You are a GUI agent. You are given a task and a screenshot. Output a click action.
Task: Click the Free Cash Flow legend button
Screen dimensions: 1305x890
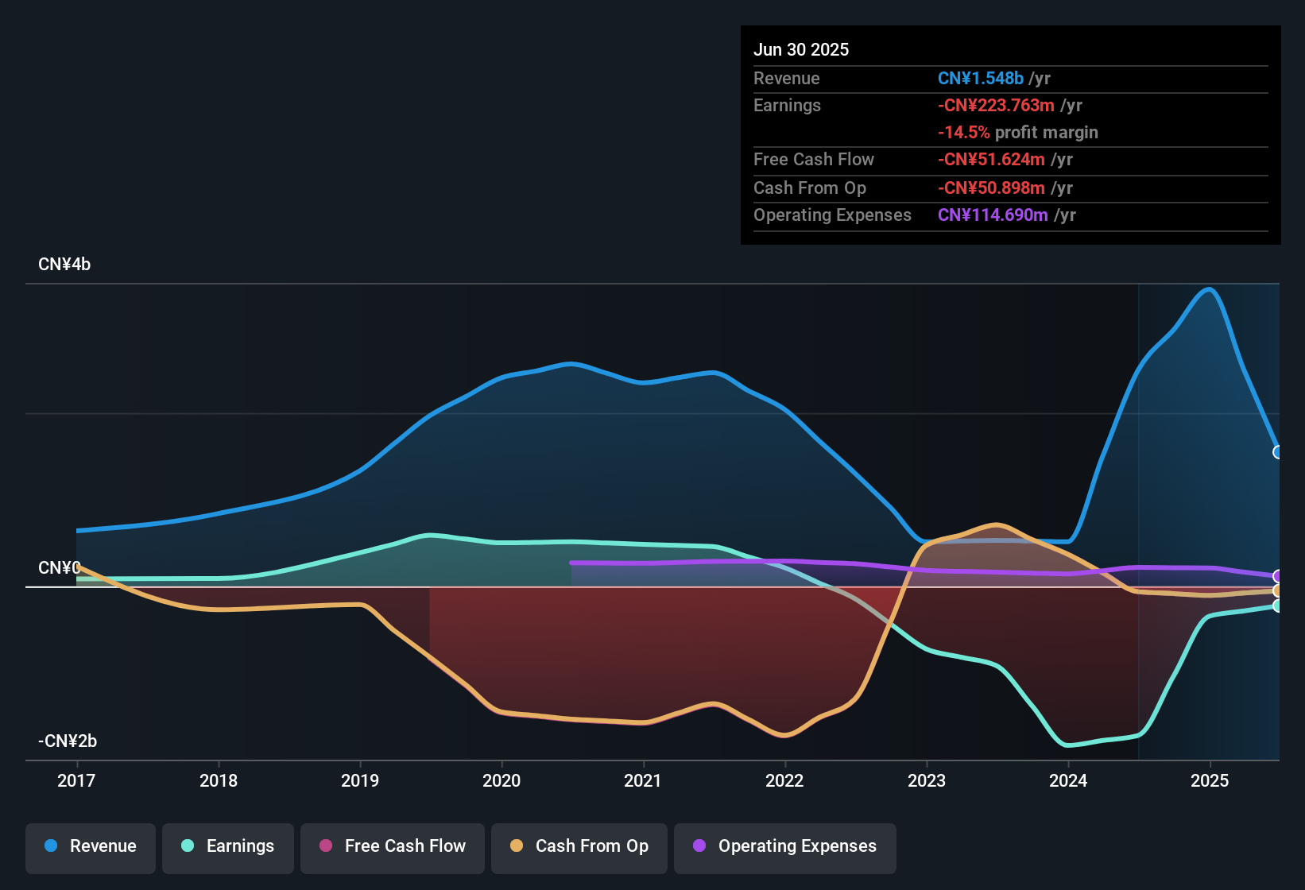392,846
